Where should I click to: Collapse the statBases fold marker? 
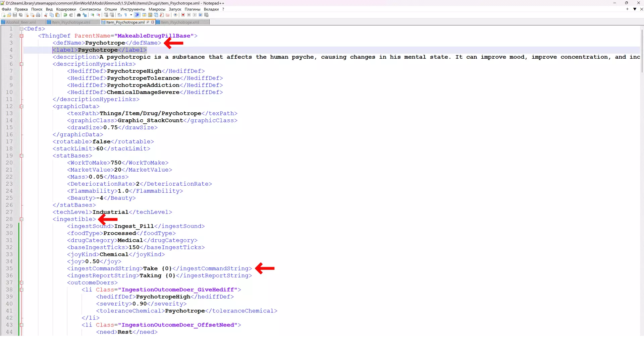click(x=21, y=156)
